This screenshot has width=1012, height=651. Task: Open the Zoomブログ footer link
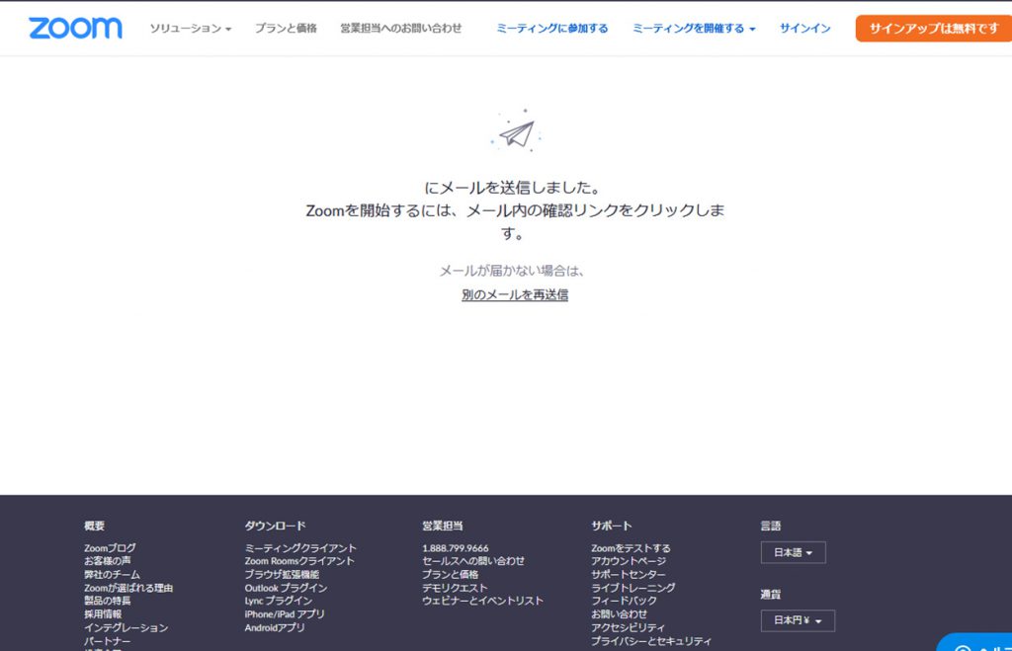pos(110,548)
